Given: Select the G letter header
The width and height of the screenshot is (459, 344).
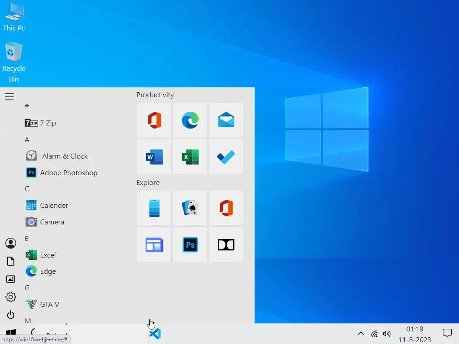Looking at the screenshot, I should [x=27, y=288].
